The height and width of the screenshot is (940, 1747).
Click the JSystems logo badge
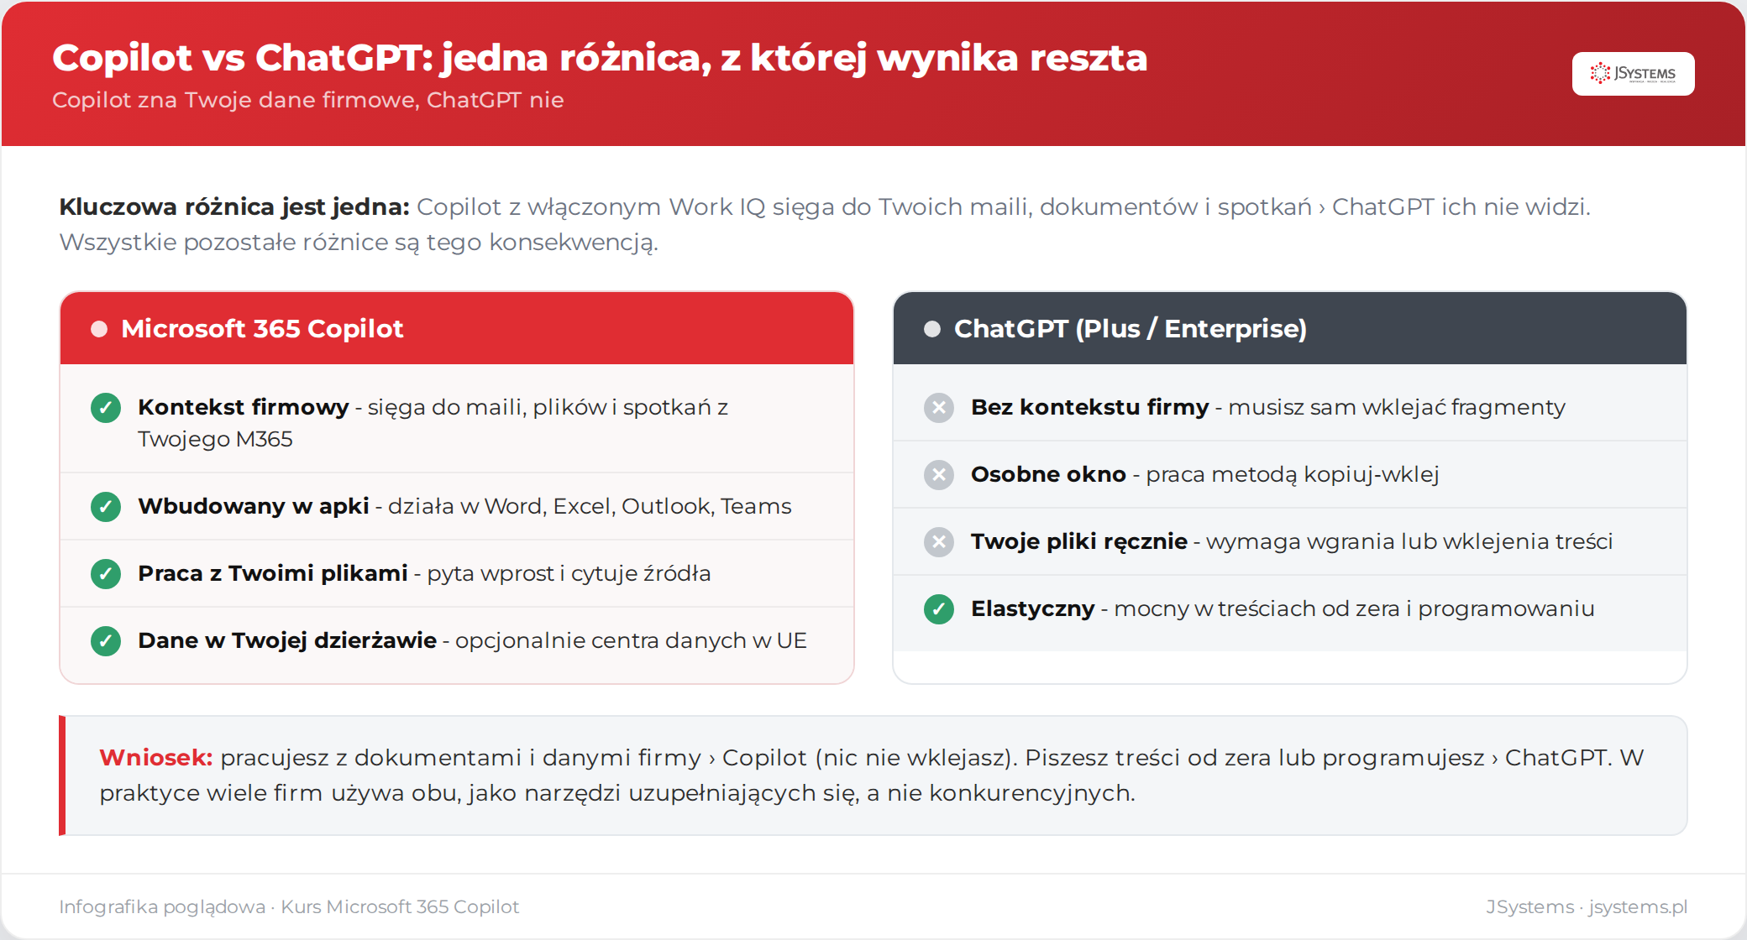click(1633, 74)
